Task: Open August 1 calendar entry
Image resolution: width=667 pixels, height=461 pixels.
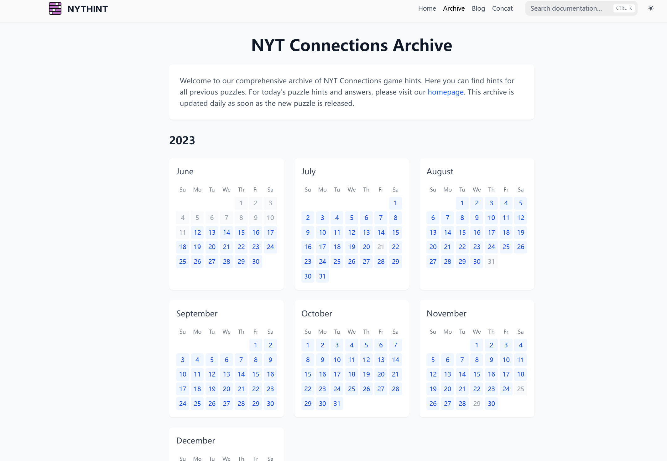Action: [462, 203]
